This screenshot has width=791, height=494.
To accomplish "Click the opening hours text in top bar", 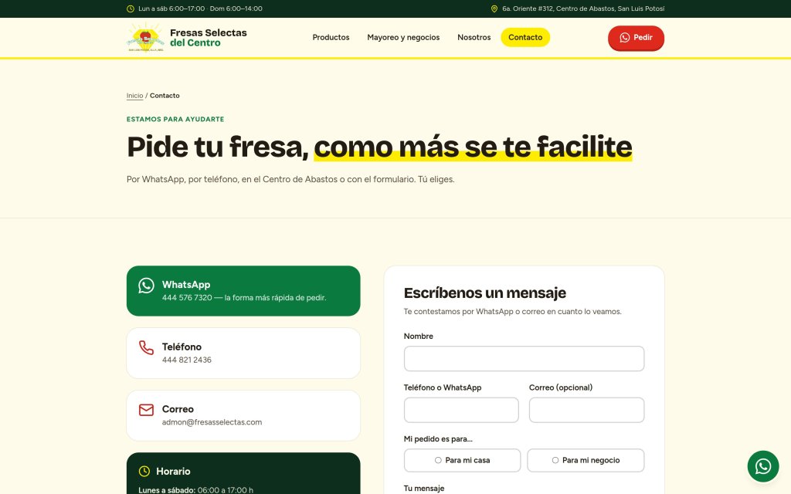I will (x=200, y=8).
